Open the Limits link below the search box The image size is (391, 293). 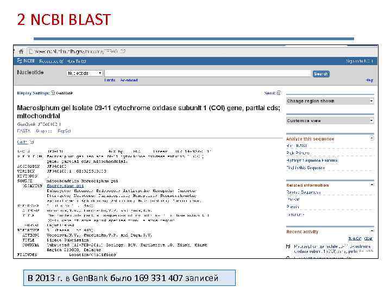pyautogui.click(x=110, y=80)
